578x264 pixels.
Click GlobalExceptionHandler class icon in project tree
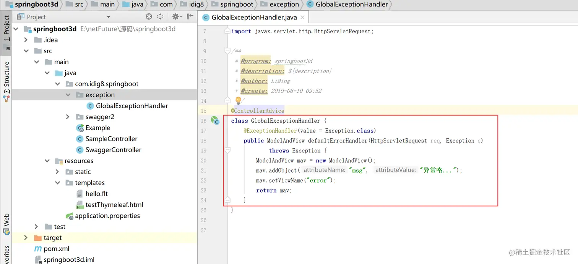90,106
